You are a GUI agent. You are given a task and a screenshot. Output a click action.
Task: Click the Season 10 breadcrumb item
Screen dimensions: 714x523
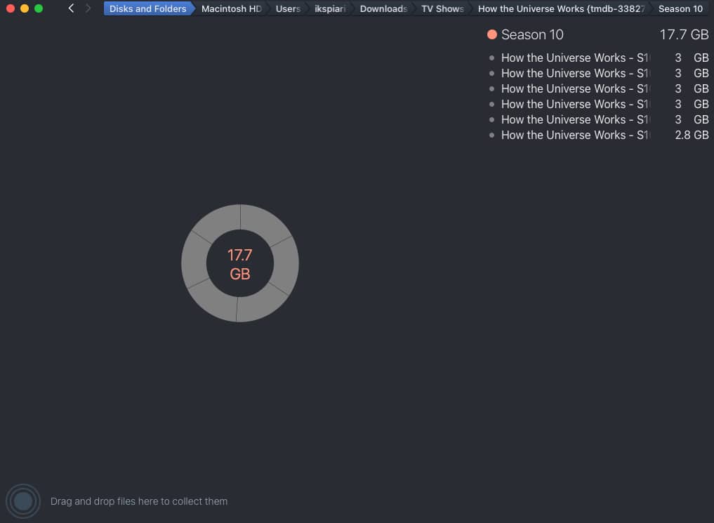680,8
